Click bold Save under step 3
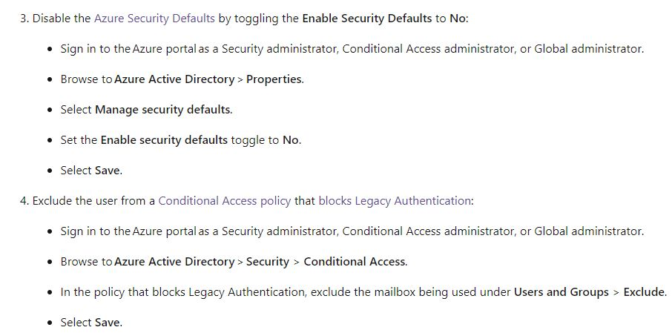The width and height of the screenshot is (672, 333). [x=107, y=171]
